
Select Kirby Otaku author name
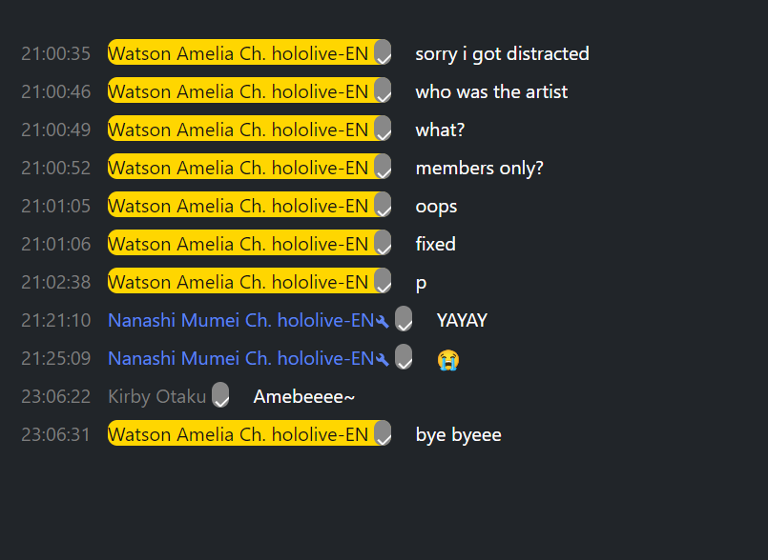pos(156,396)
